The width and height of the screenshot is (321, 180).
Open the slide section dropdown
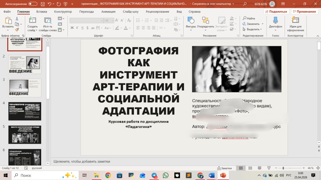point(61,30)
